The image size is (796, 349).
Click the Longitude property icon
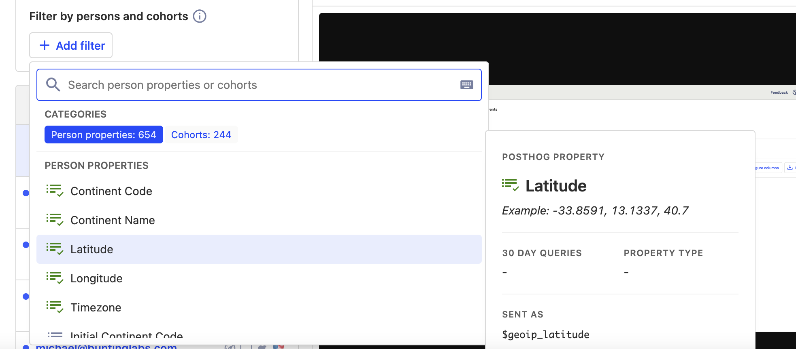[x=55, y=278]
